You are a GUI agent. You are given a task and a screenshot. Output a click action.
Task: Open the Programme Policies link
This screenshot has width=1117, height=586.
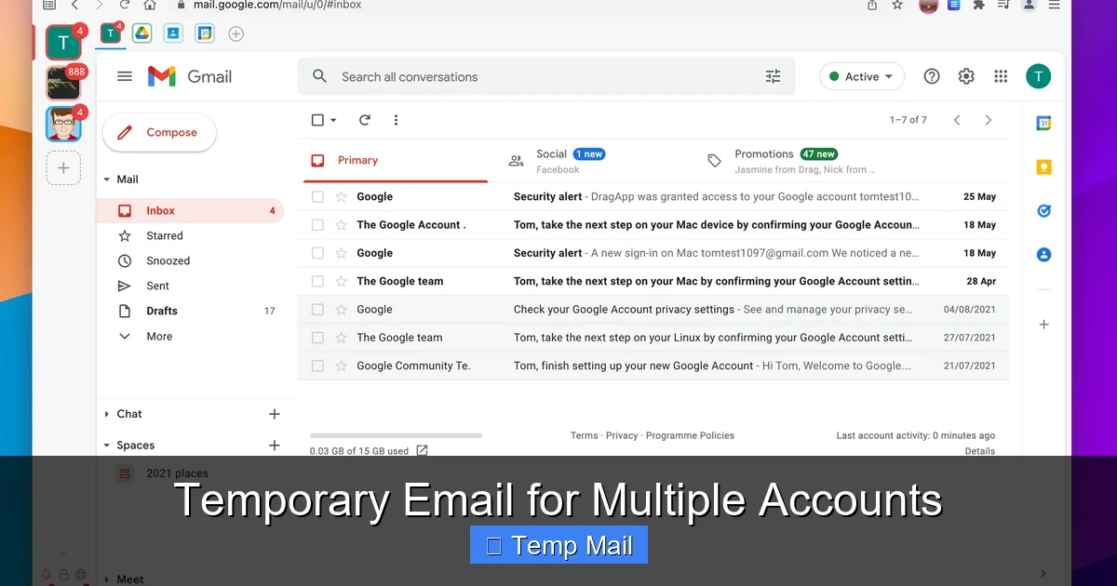[690, 435]
